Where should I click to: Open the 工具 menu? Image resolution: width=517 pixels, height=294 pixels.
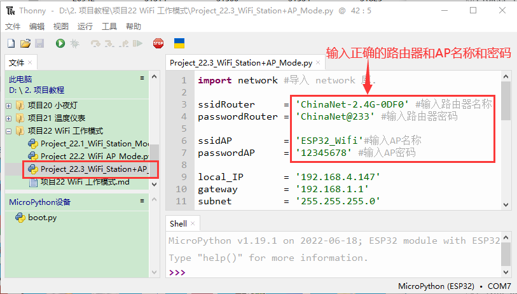point(109,26)
